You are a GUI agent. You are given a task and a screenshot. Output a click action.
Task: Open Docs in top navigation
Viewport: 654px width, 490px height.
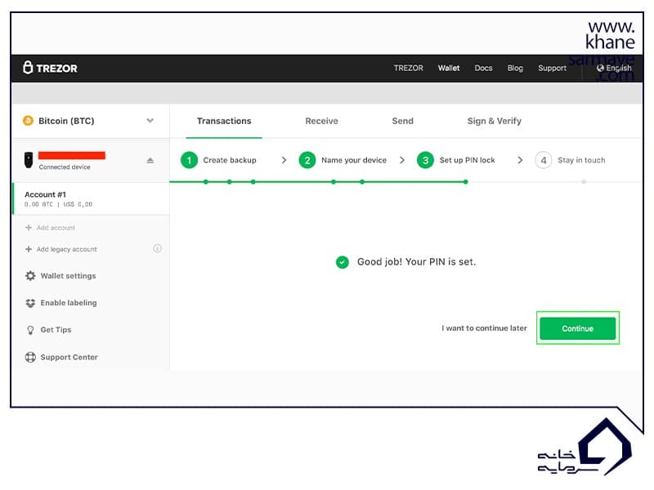click(x=483, y=68)
